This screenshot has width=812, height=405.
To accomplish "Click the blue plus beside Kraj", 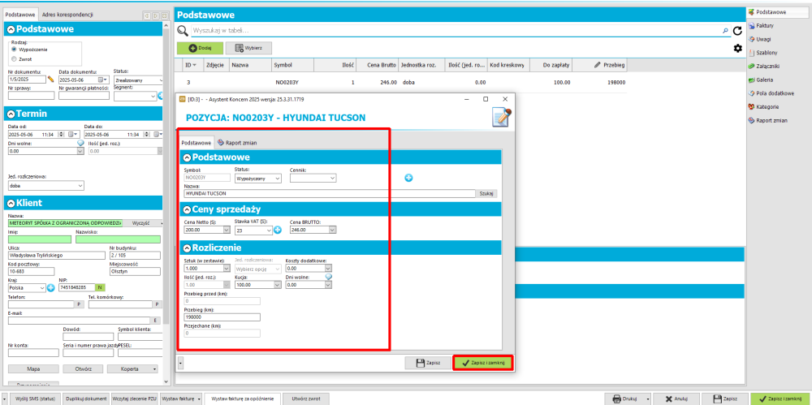I will 50,287.
